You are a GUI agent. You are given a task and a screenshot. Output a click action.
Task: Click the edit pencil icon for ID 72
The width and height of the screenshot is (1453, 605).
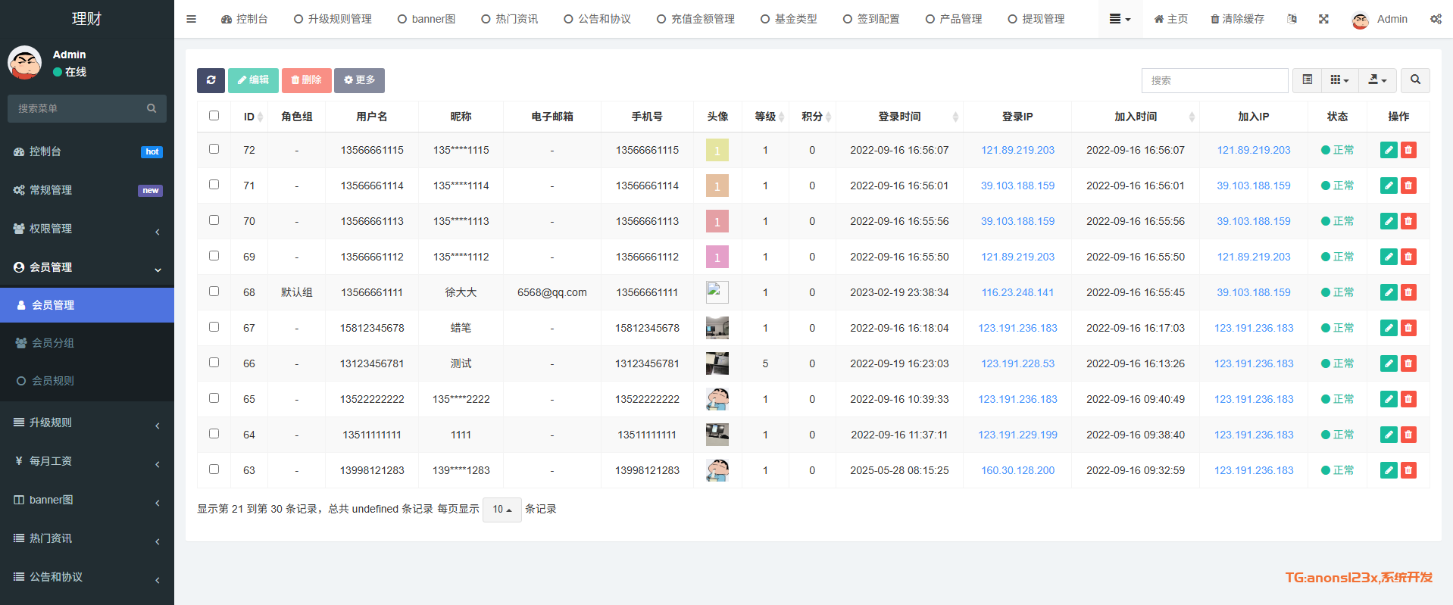pyautogui.click(x=1389, y=150)
